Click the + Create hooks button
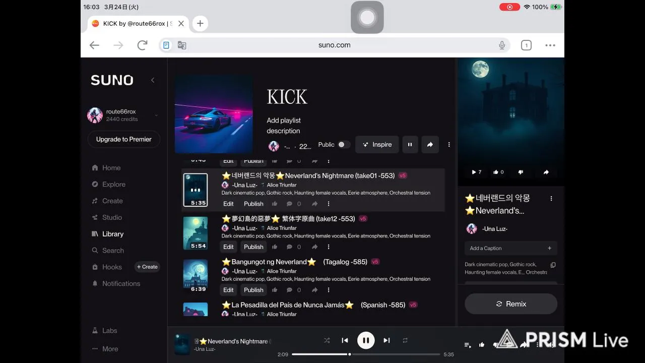 (x=147, y=267)
